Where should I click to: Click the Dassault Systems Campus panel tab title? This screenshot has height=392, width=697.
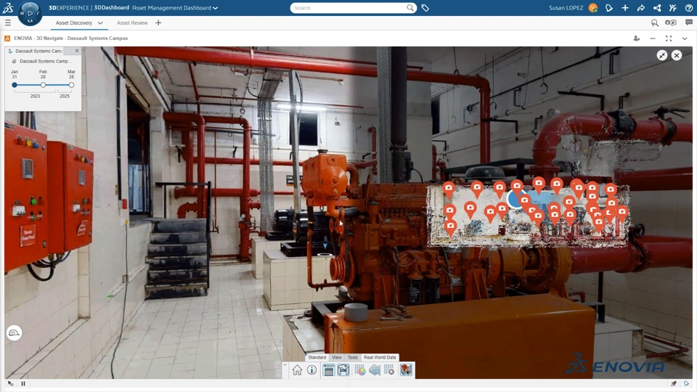[38, 51]
